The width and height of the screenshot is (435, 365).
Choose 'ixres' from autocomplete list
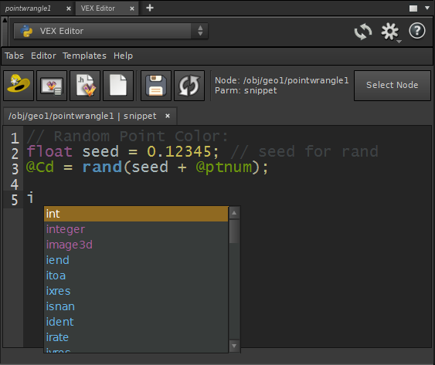pos(136,291)
